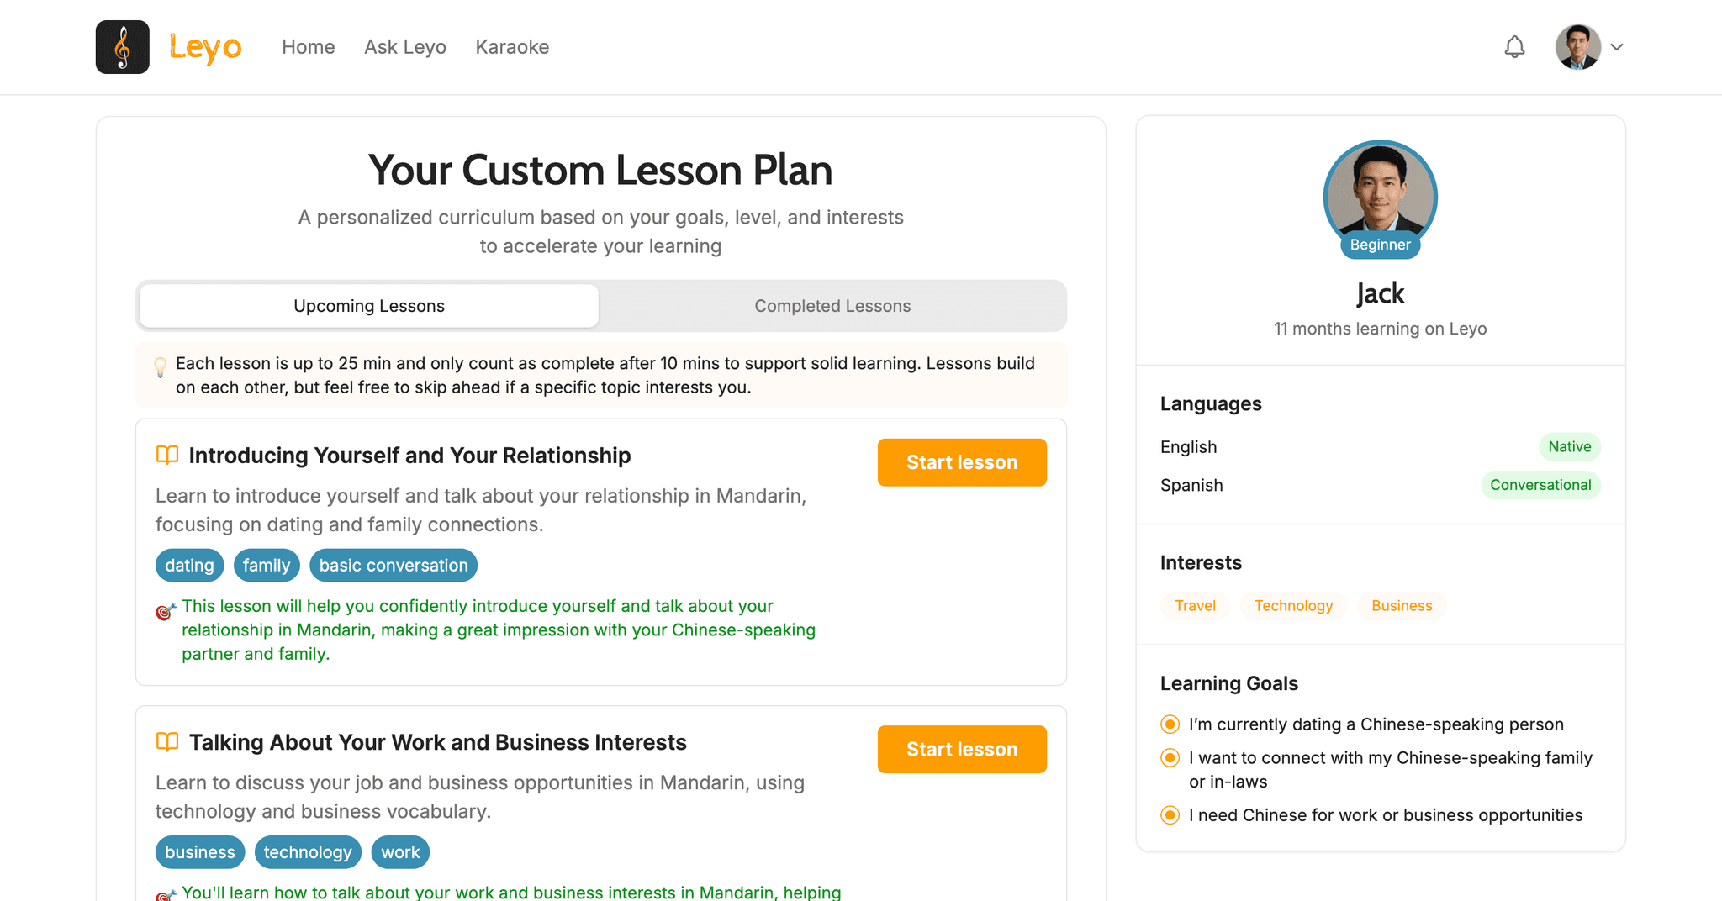Click the basic conversation lesson tag

click(x=393, y=565)
